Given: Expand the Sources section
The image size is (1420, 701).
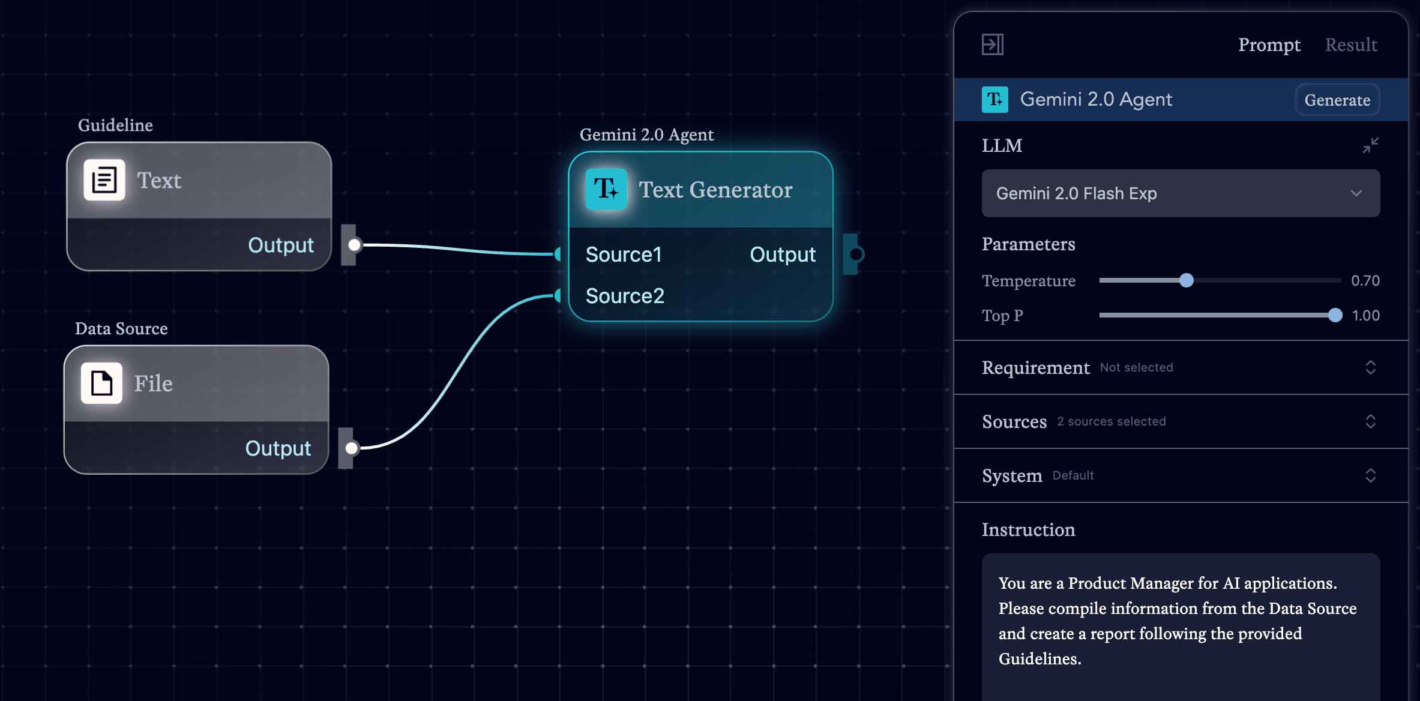Looking at the screenshot, I should point(1371,421).
